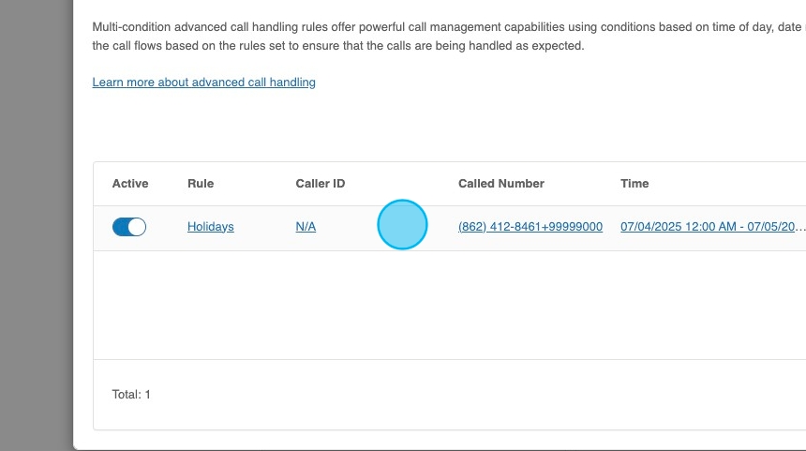This screenshot has height=451, width=806.
Task: Open the Holidays rule link
Action: point(211,227)
